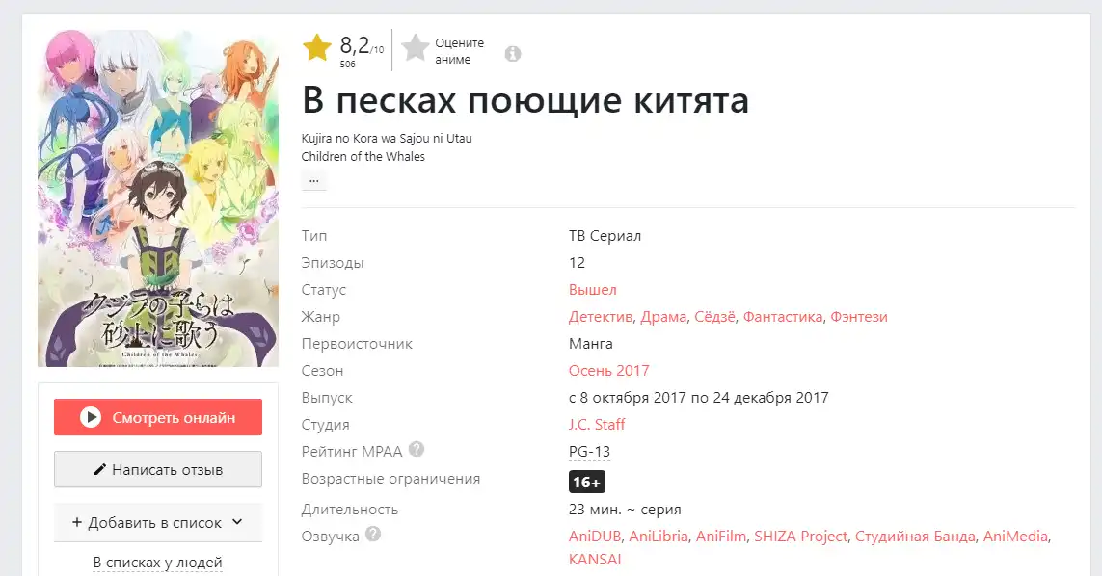The height and width of the screenshot is (576, 1102).
Task: Click the anime poster thumbnail
Action: click(158, 198)
